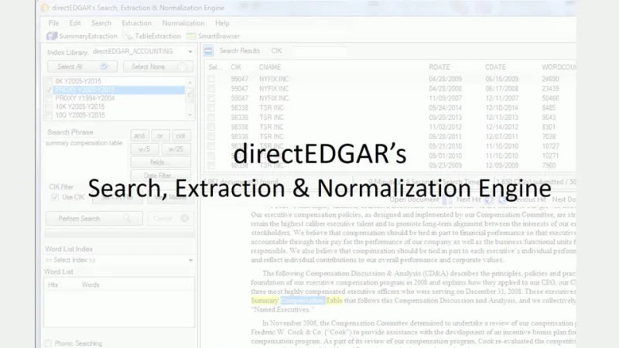Click the Words column in Word List
The width and height of the screenshot is (619, 348).
click(x=91, y=285)
